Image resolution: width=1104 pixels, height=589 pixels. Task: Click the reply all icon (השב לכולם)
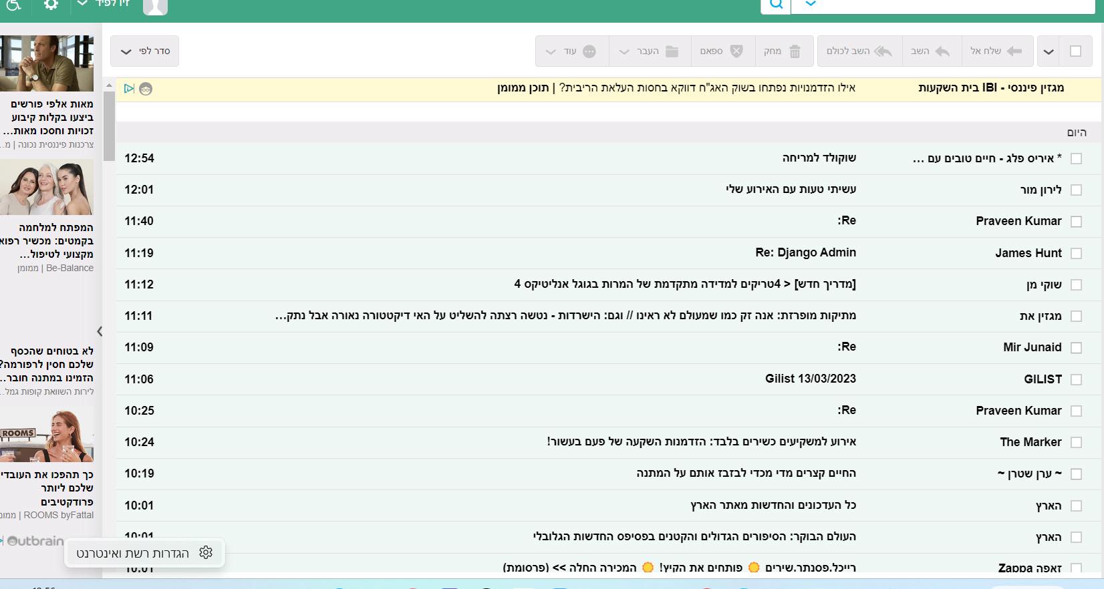click(883, 51)
